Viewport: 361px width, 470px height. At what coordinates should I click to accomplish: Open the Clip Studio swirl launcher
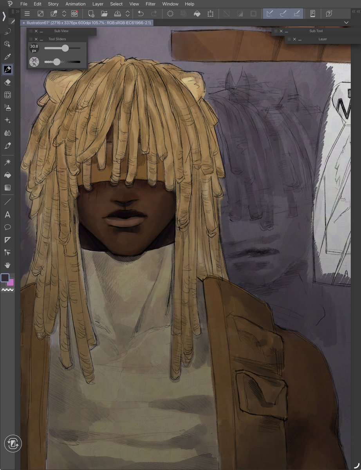pos(74,14)
